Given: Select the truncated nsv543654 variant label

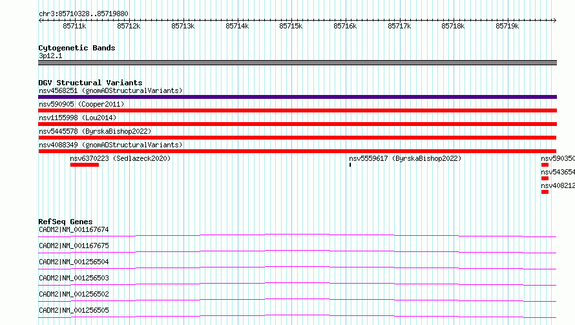Looking at the screenshot, I should 558,172.
